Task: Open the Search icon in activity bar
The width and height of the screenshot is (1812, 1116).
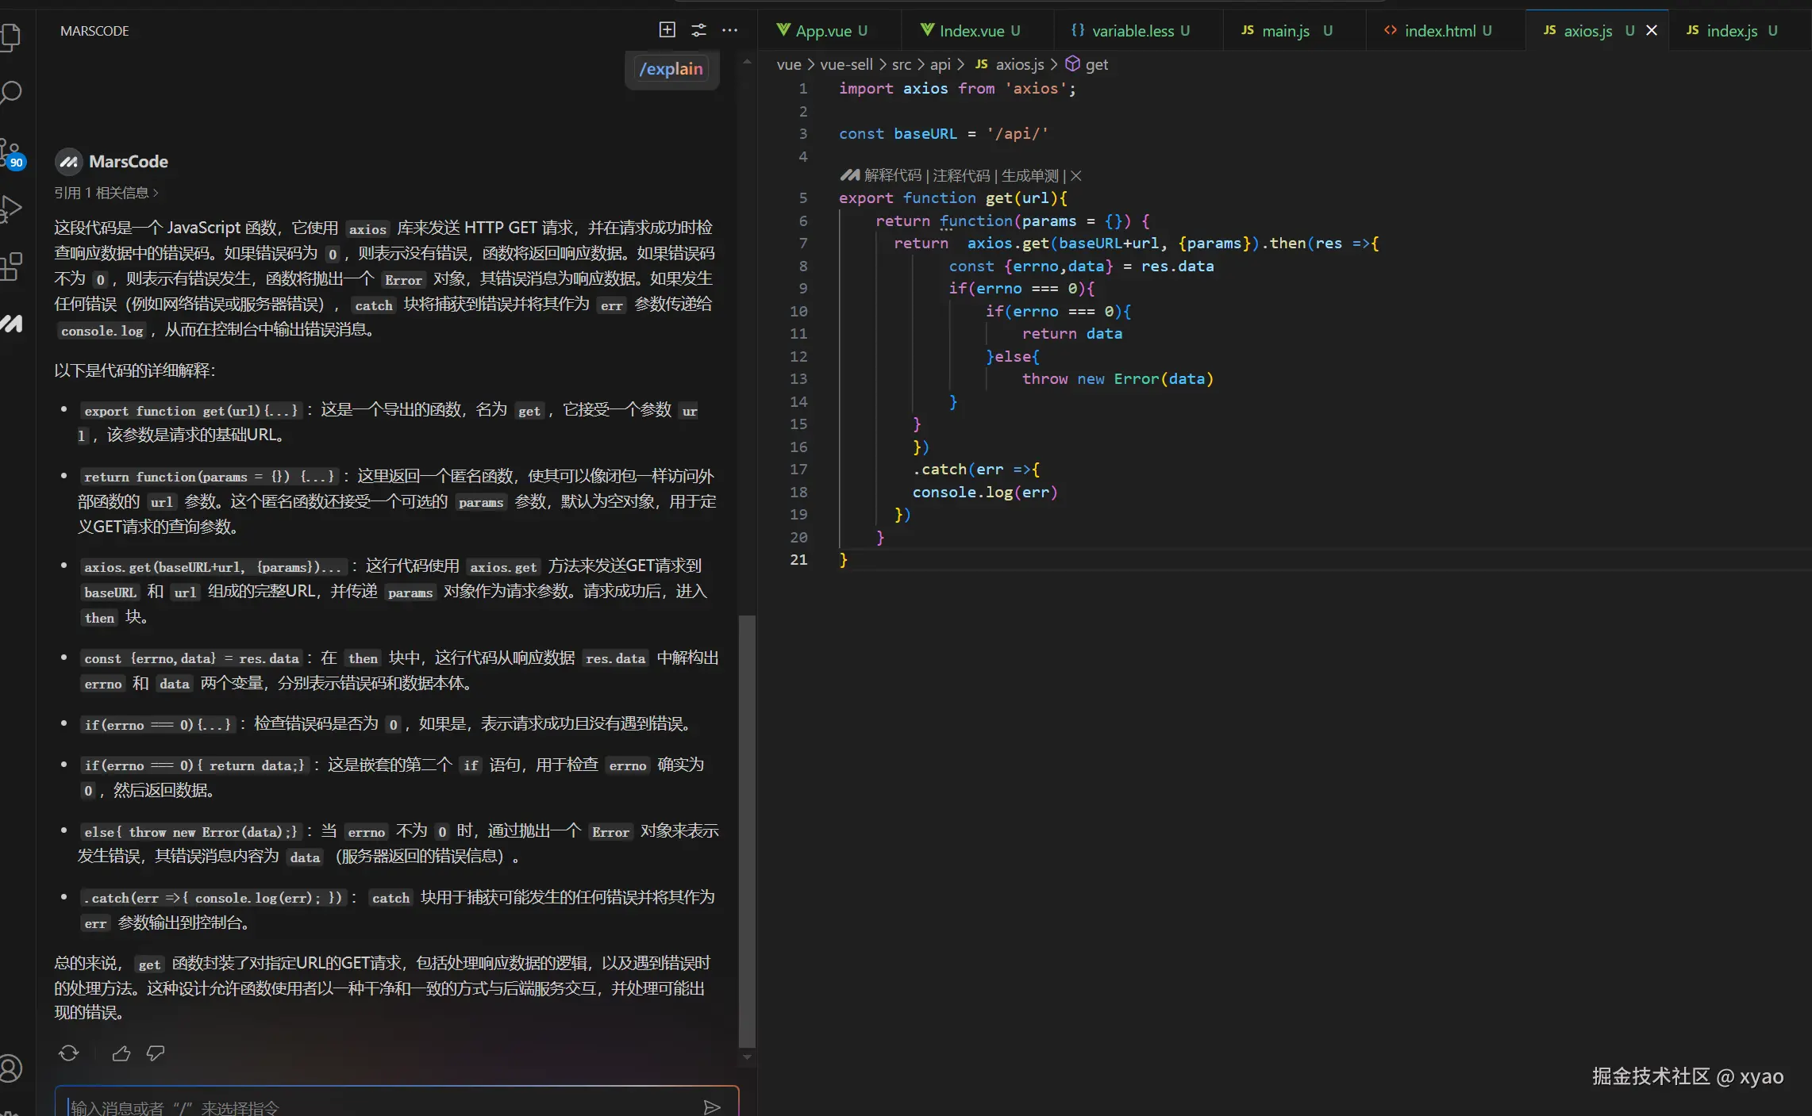Action: pos(11,92)
